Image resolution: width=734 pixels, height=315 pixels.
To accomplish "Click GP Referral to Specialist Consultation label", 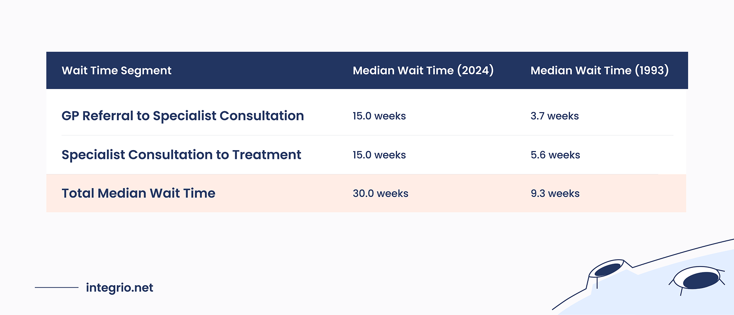I will point(183,116).
